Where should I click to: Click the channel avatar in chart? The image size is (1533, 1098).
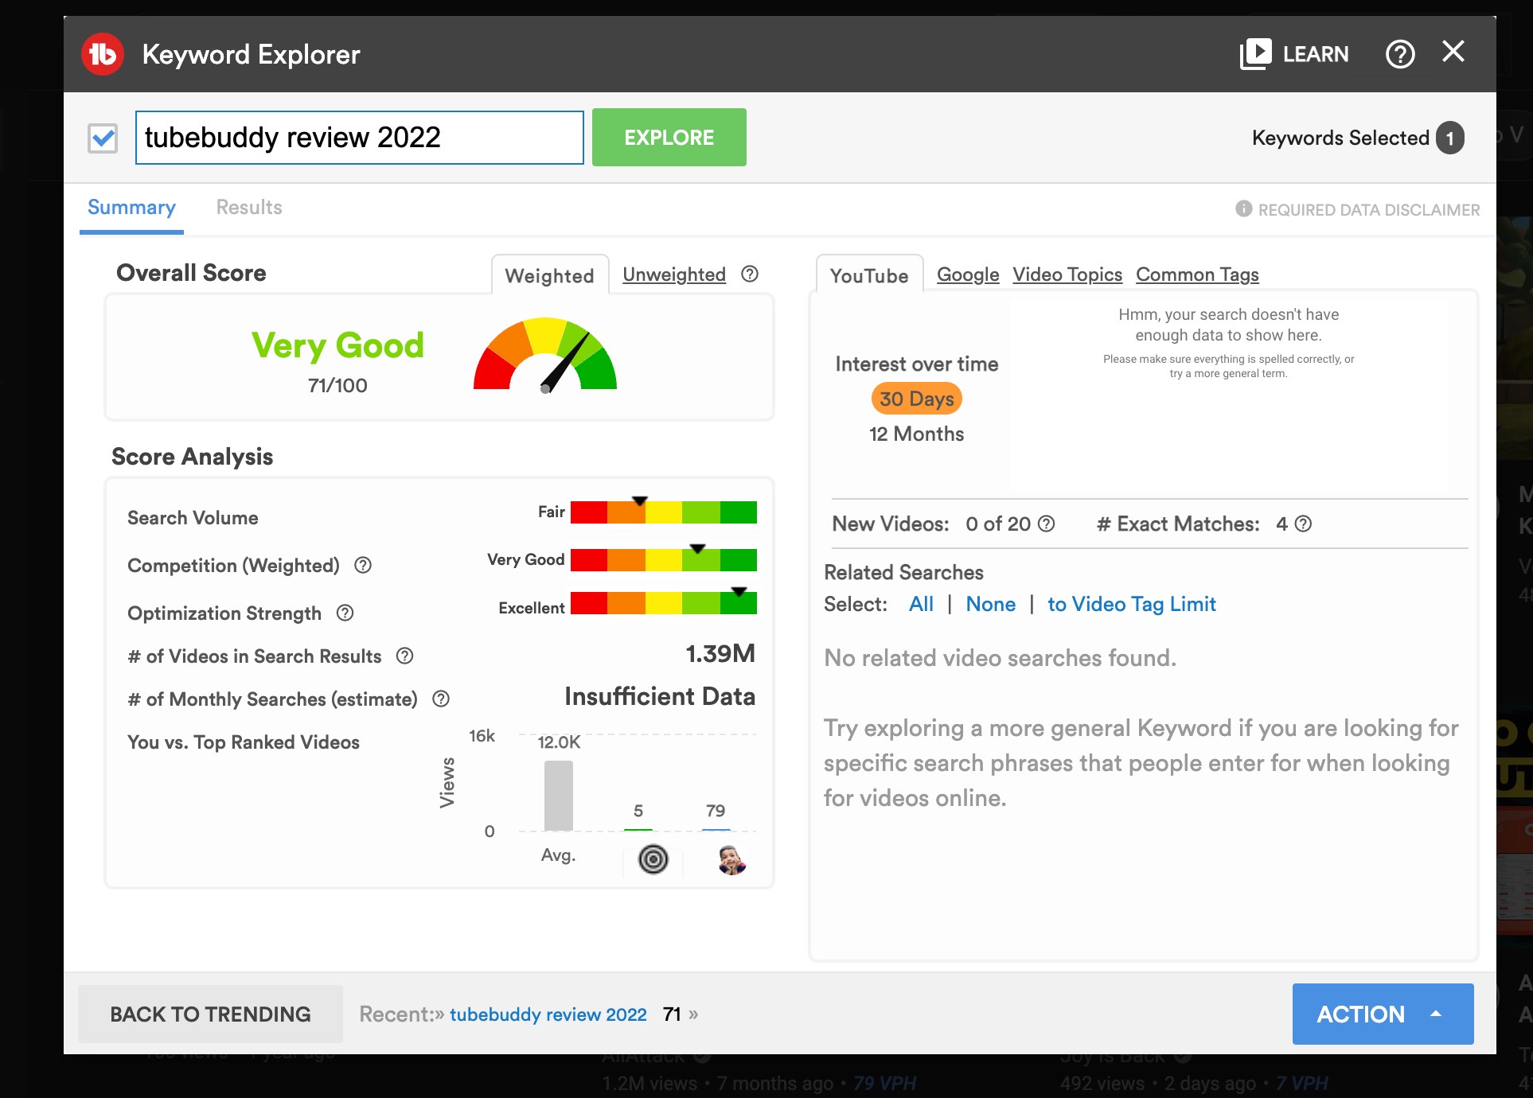pos(731,860)
